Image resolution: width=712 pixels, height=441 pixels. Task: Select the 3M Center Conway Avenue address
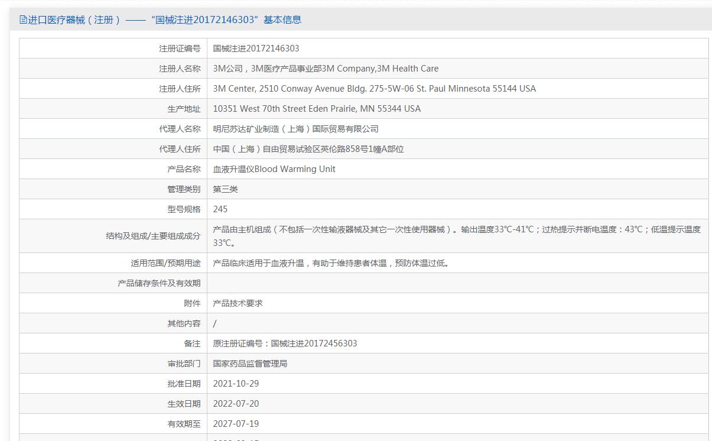click(375, 89)
